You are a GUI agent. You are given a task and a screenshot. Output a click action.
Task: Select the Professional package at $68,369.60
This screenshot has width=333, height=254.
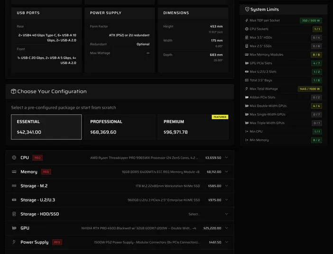(120, 127)
